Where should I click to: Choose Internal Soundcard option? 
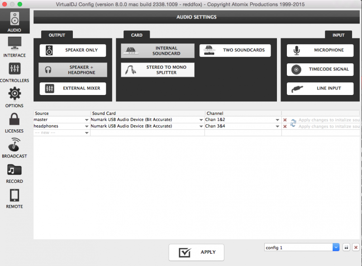pos(157,51)
